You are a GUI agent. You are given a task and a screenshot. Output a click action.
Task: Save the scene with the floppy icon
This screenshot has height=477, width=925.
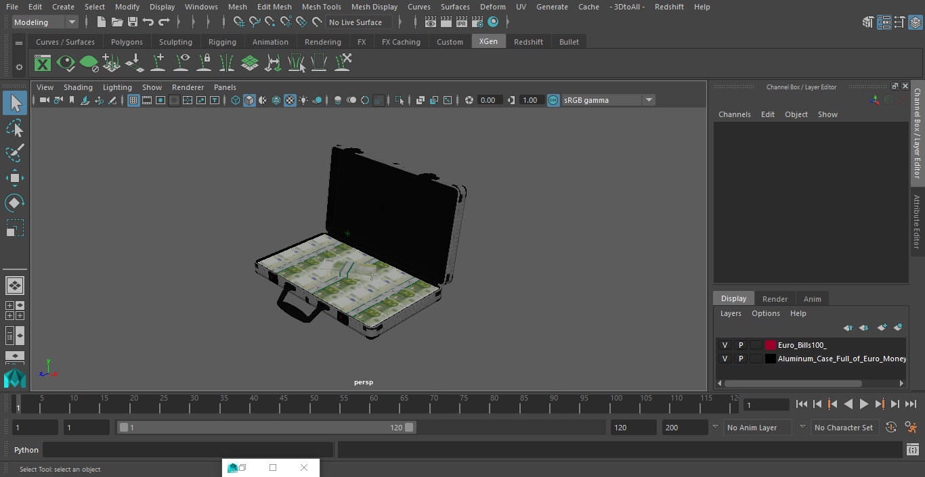pyautogui.click(x=133, y=22)
